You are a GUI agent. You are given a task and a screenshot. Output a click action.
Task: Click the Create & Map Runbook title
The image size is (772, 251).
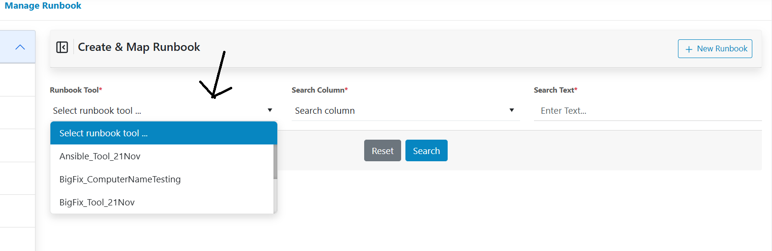[139, 47]
